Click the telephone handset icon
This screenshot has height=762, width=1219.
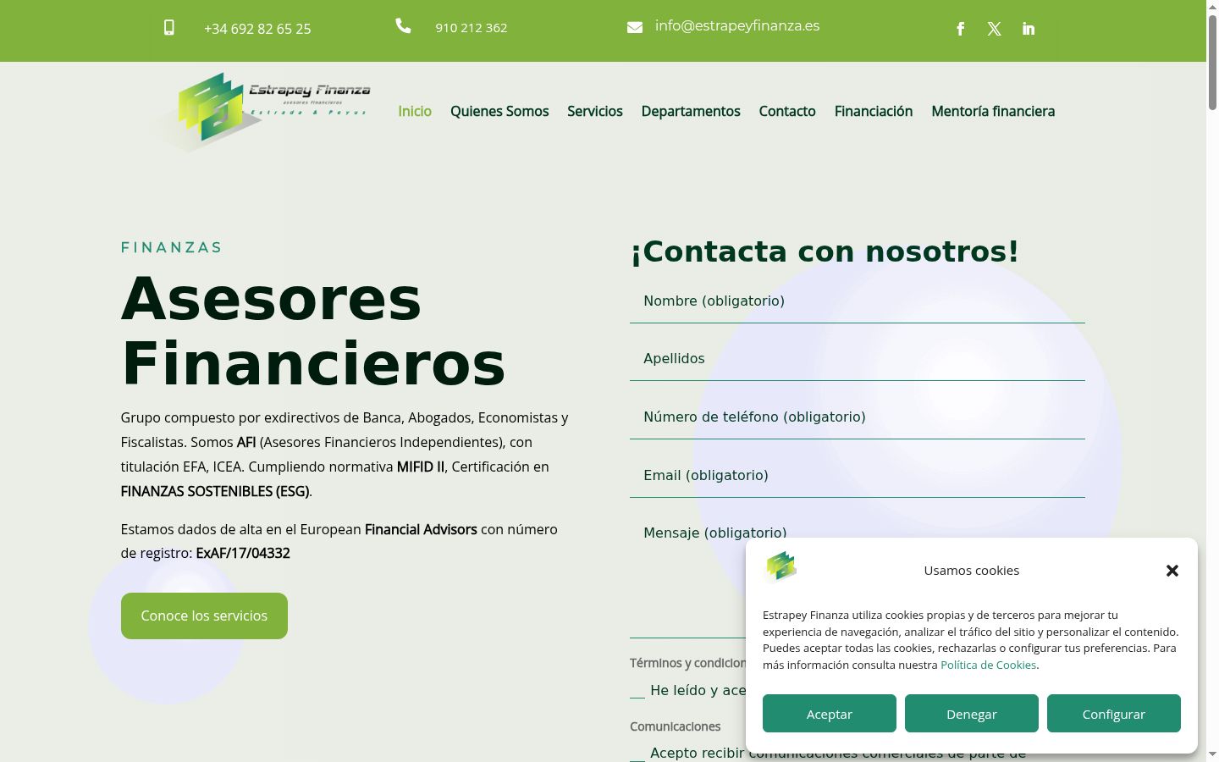pyautogui.click(x=403, y=26)
